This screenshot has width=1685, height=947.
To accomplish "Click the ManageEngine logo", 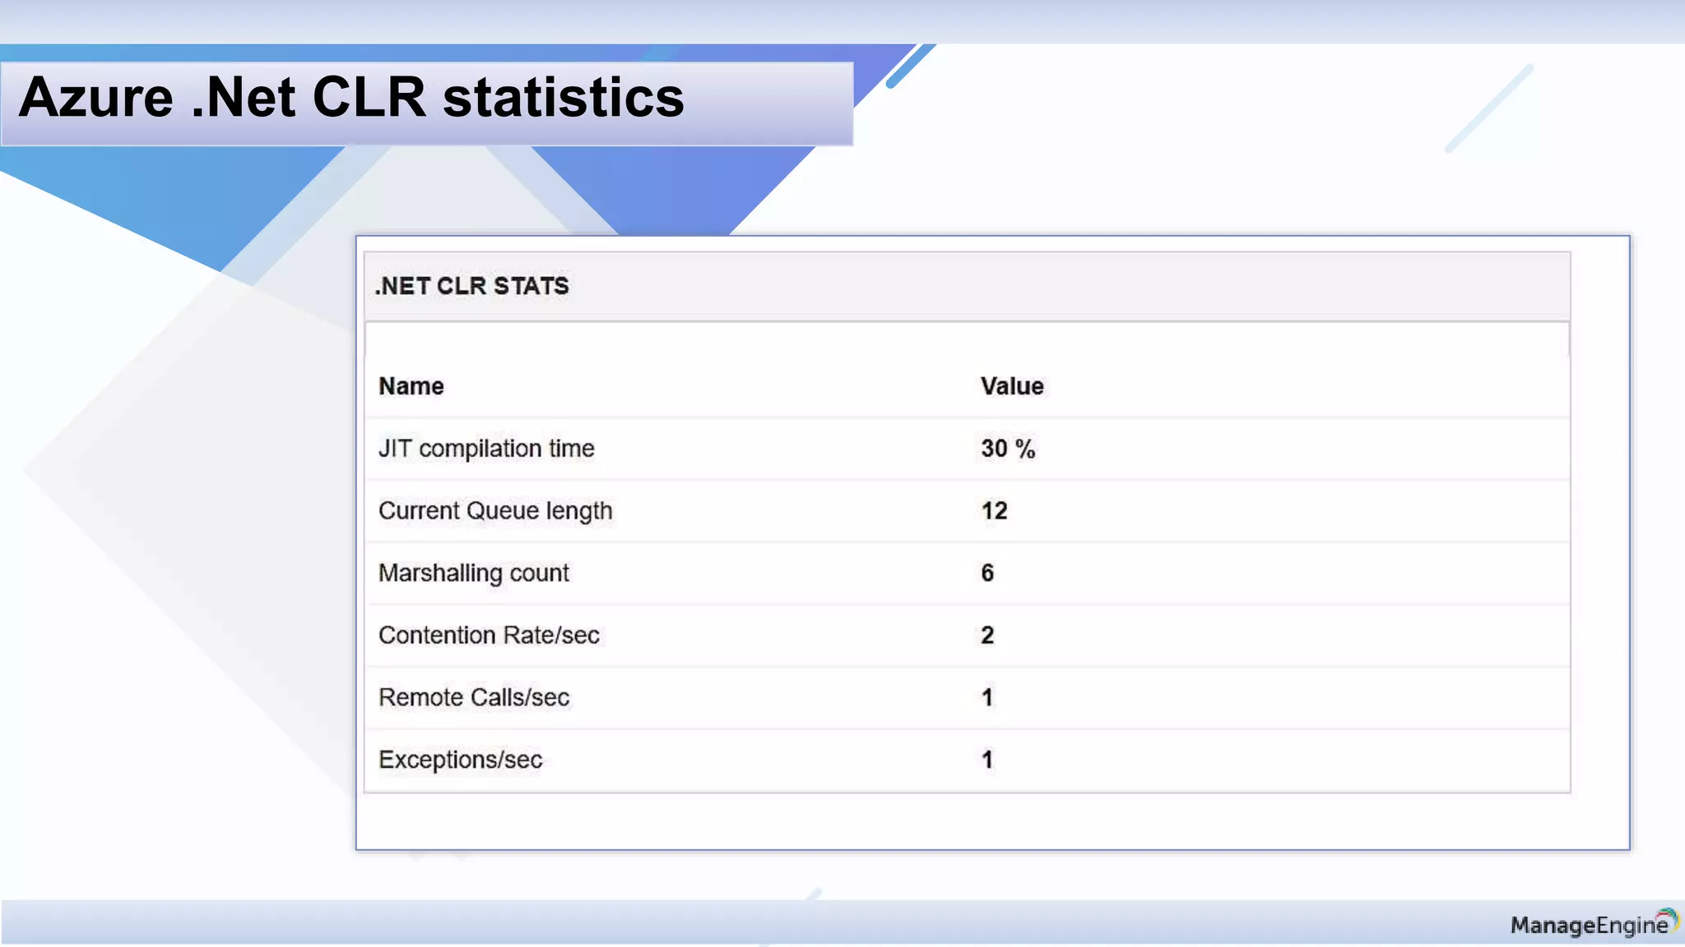I will 1594,923.
